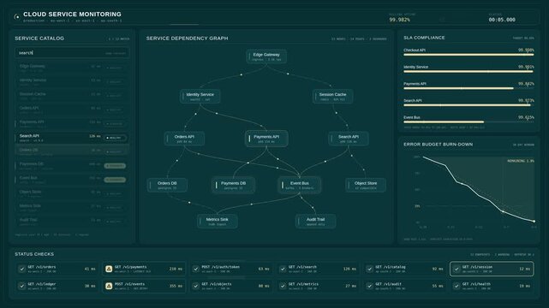Click Audit Trail node in dependency graph
549x308 pixels.
click(315, 222)
